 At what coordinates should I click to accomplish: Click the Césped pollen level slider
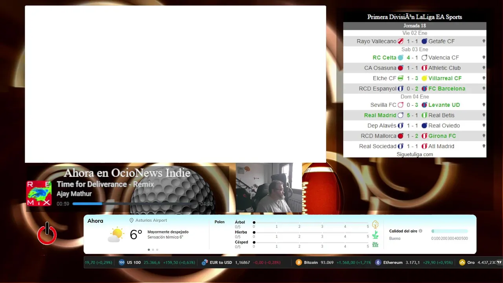coord(311,242)
